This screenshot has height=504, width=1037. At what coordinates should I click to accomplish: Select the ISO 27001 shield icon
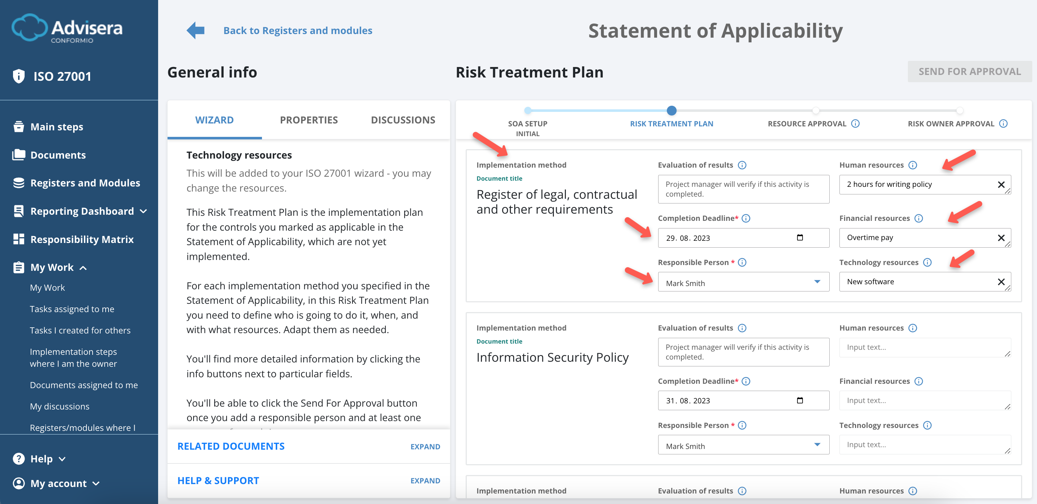coord(18,76)
